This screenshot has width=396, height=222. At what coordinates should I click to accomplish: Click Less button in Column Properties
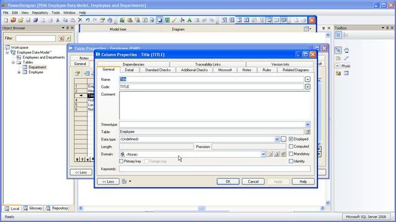108,181
